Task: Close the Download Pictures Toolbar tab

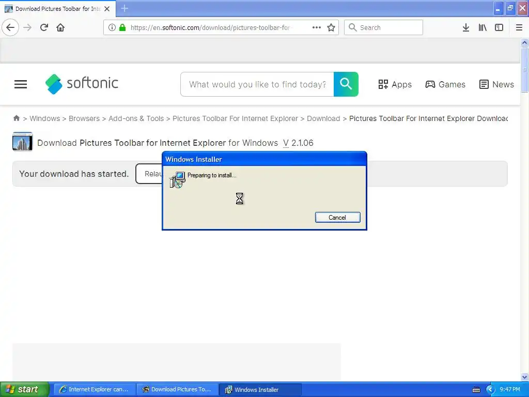Action: pos(107,9)
